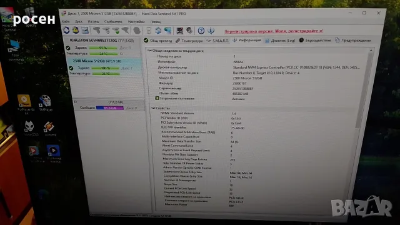400x225 pixels.
Task: Open the Настройки menu
Action: point(136,22)
